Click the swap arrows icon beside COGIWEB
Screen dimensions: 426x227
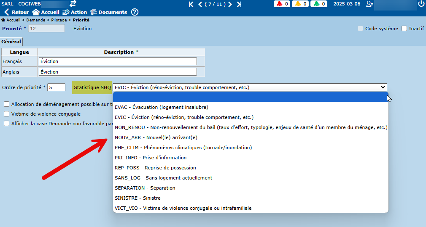pos(73,4)
